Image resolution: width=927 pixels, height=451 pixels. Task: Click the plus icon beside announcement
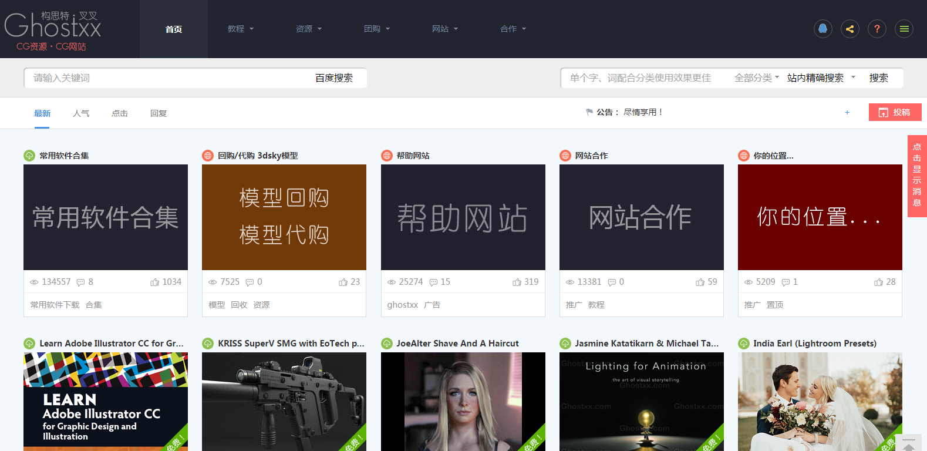tap(847, 113)
